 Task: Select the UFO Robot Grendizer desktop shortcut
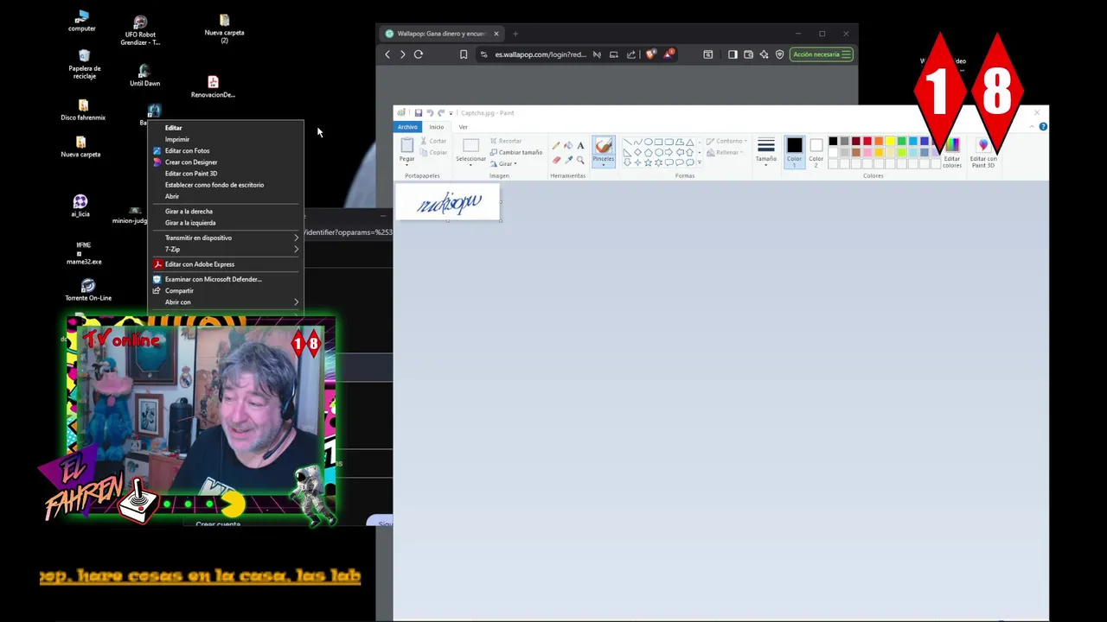[140, 30]
